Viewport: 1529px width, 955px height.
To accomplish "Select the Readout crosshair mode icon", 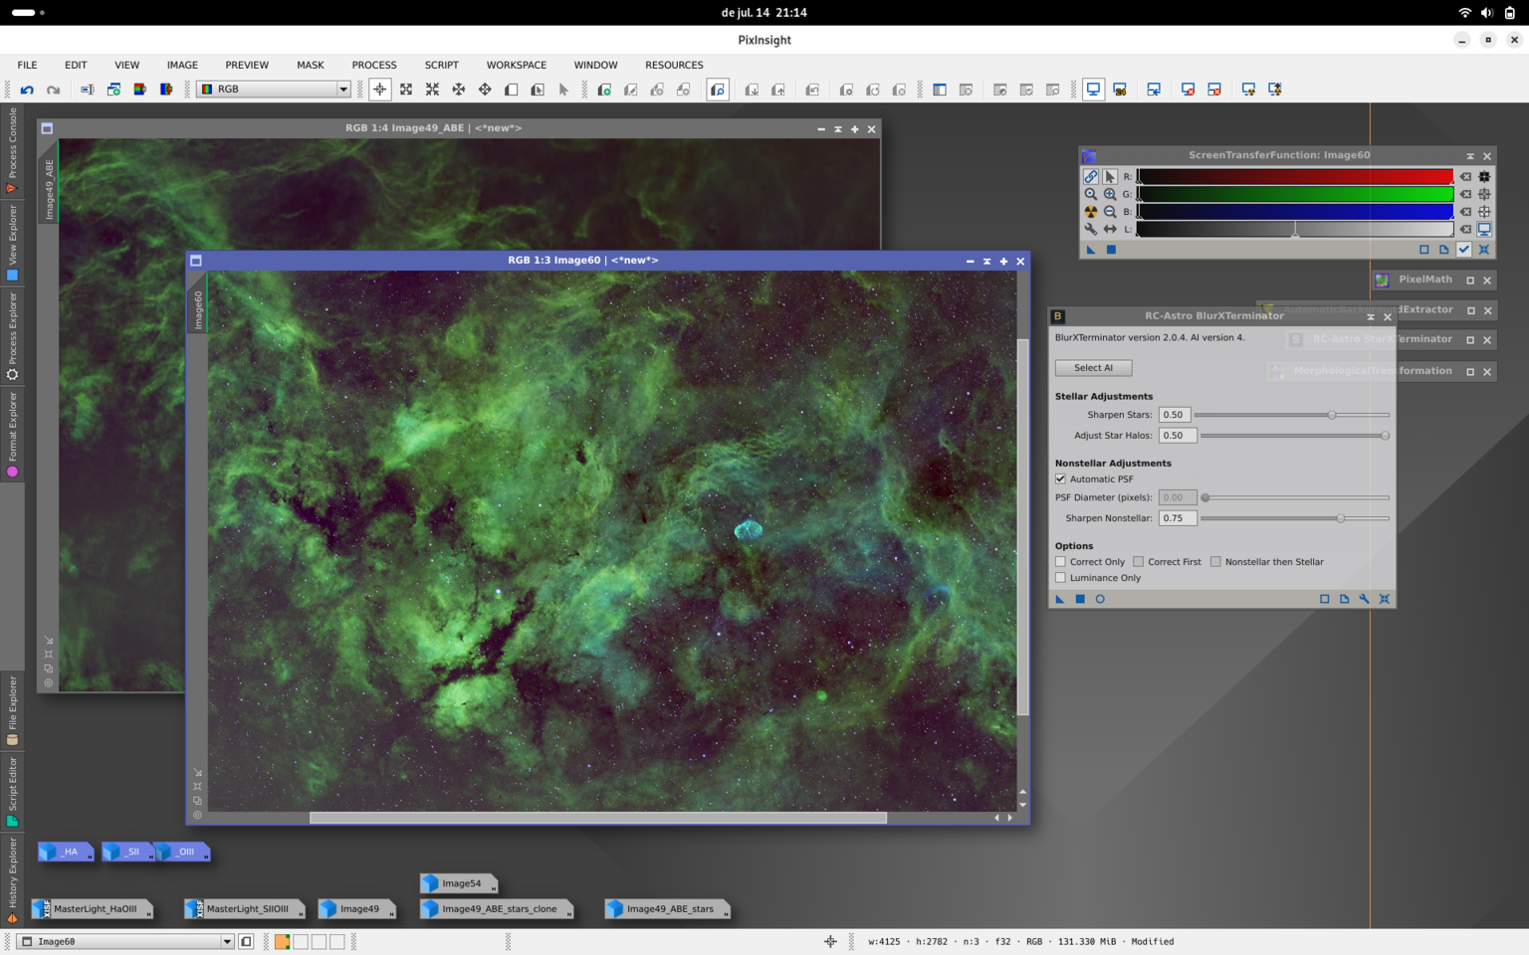I will 379,90.
